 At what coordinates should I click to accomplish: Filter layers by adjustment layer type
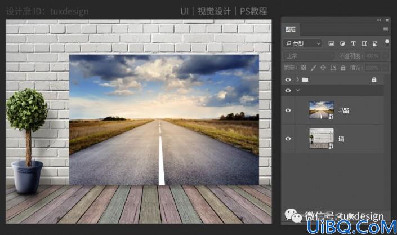tap(342, 43)
